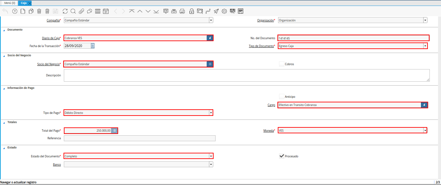Go to the last record arrow
The width and height of the screenshot is (441, 185).
156,11
